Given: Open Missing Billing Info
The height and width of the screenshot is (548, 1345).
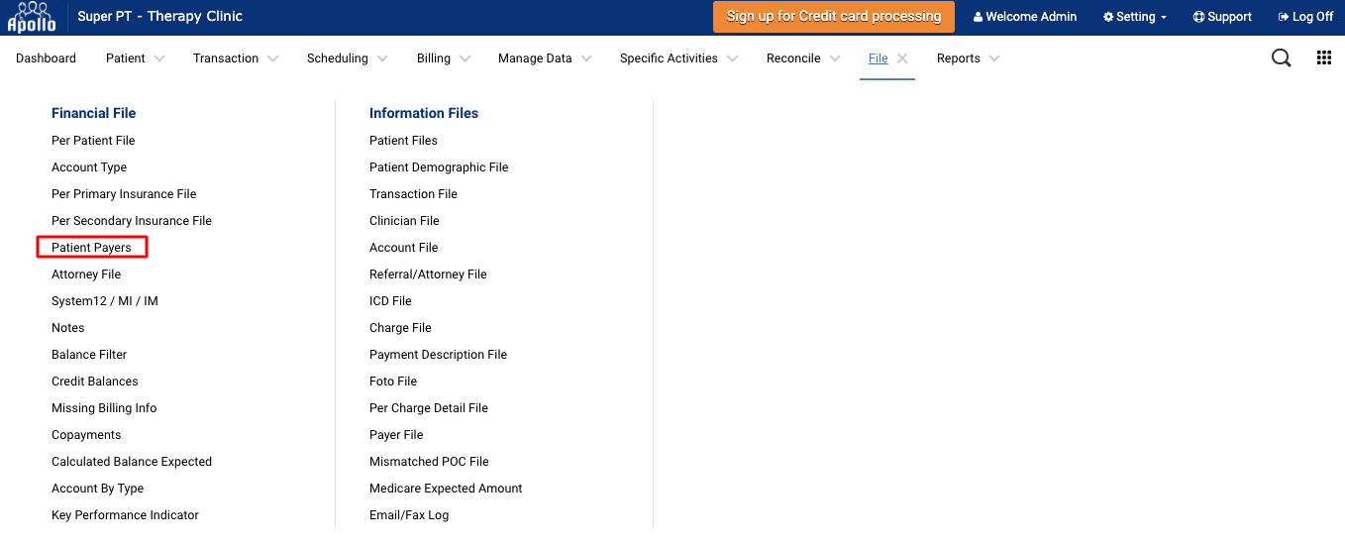Looking at the screenshot, I should click(x=104, y=408).
